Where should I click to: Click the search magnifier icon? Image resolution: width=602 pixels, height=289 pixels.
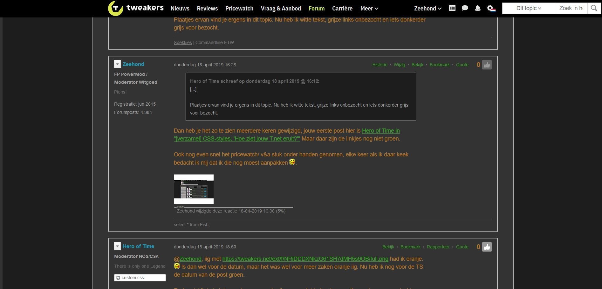[594, 8]
